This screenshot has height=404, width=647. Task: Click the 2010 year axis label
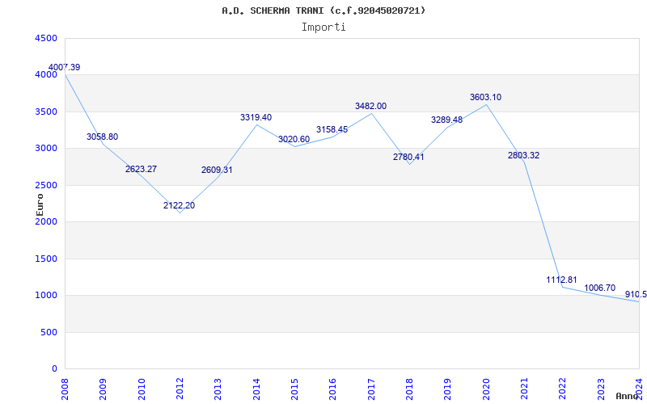tap(141, 389)
